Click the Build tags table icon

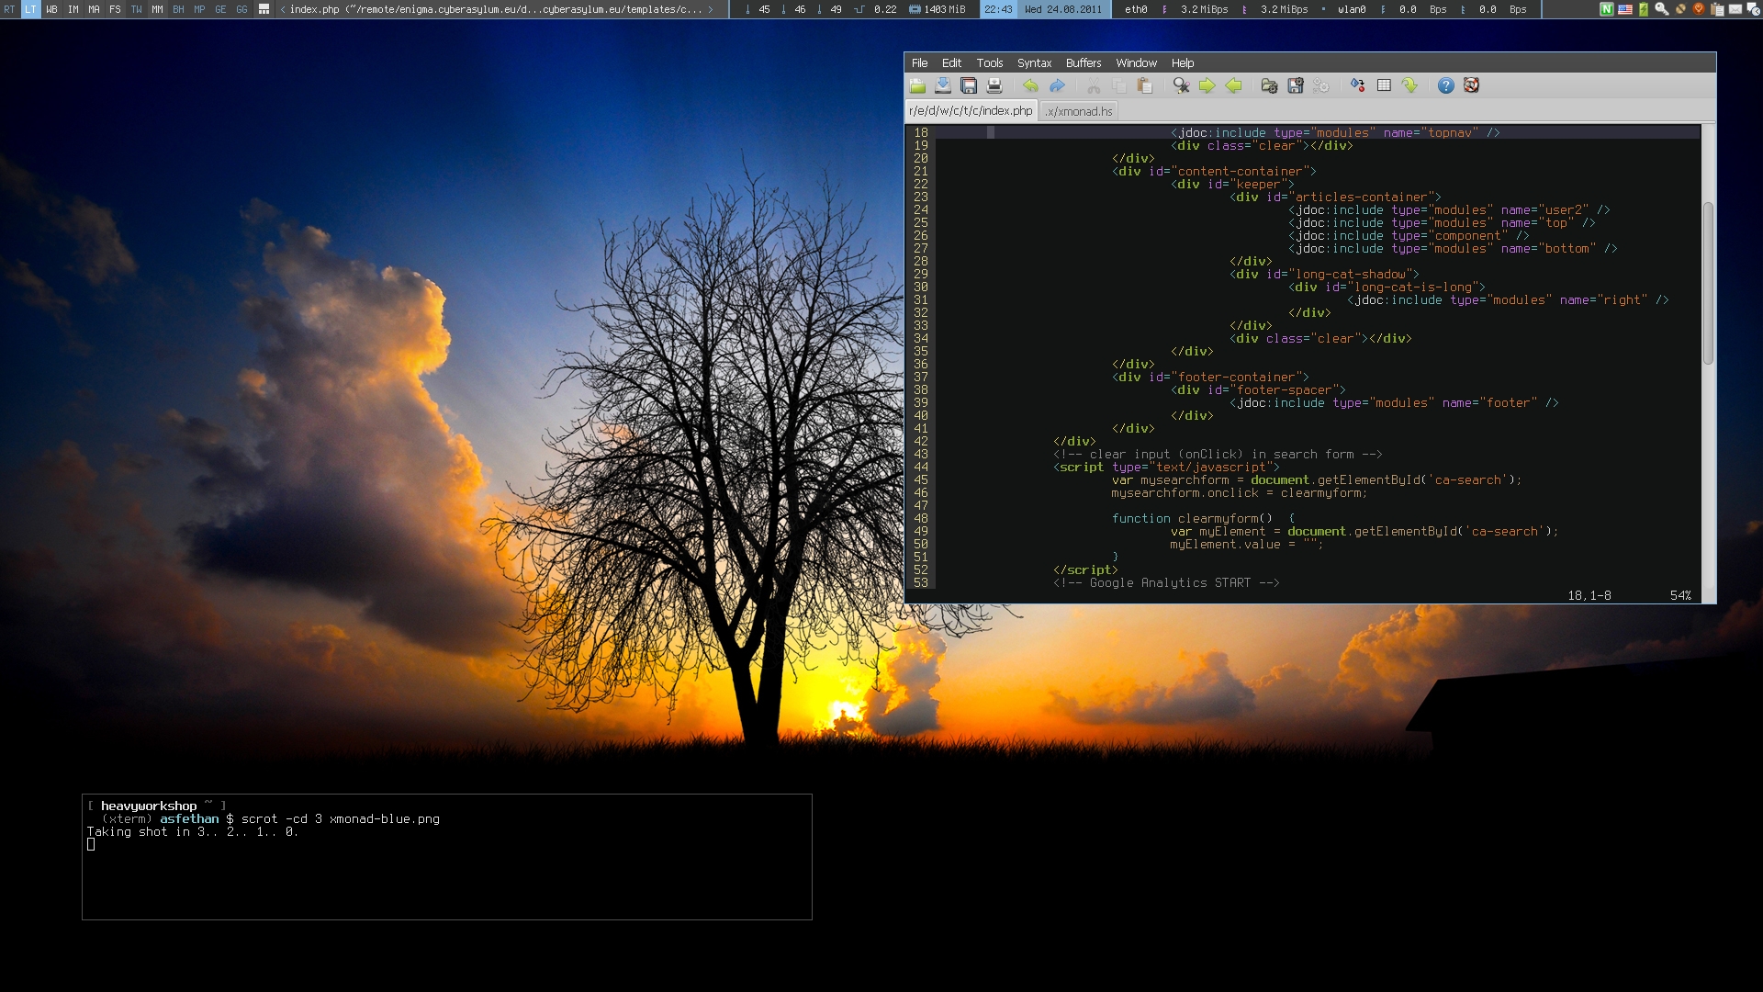(x=1384, y=85)
